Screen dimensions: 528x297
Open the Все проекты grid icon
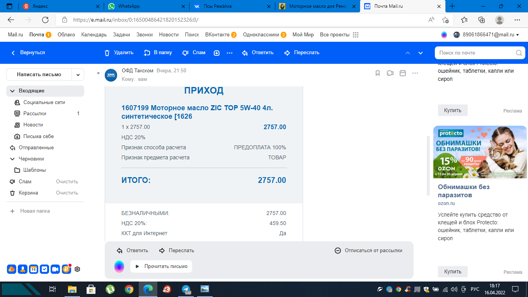pyautogui.click(x=356, y=35)
